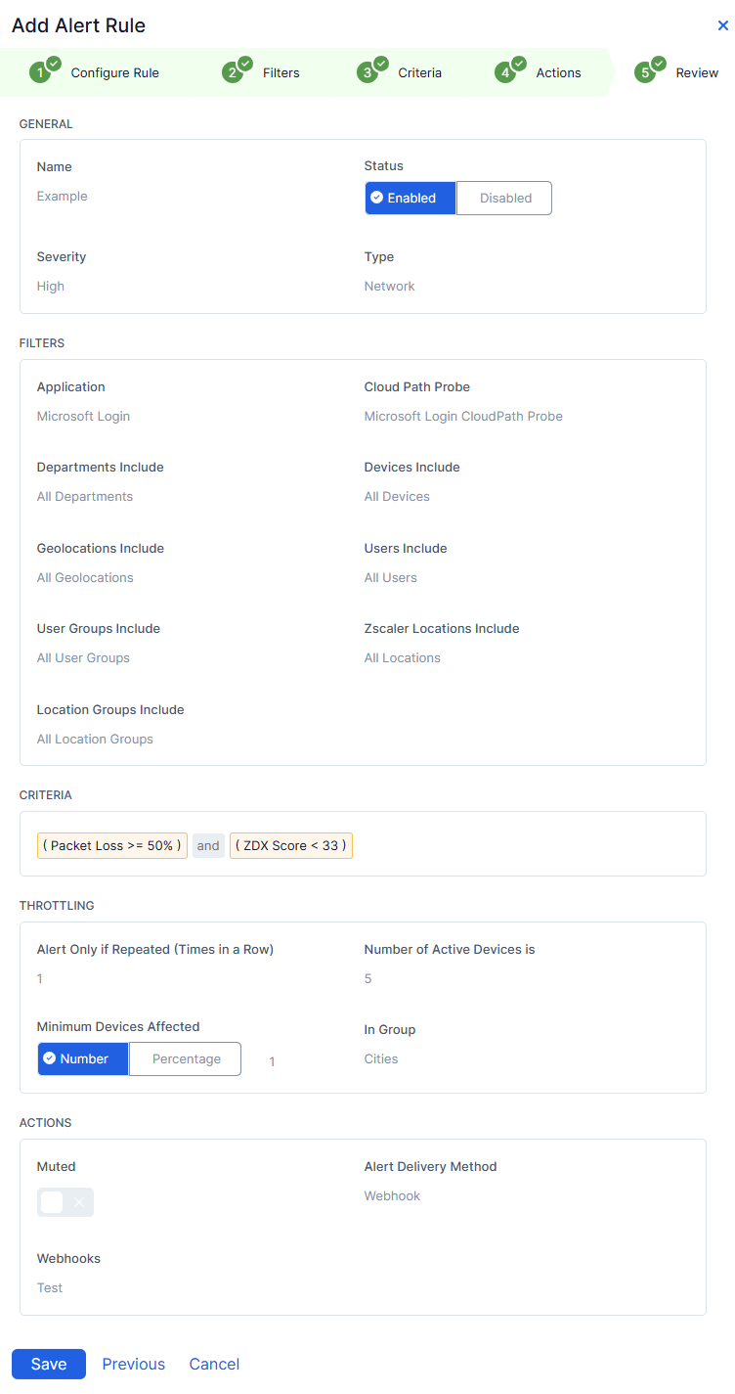Click the step 5 Review circle icon
Screen dimensions: 735x1394
tap(645, 72)
